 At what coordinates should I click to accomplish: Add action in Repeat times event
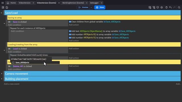(x=74, y=58)
